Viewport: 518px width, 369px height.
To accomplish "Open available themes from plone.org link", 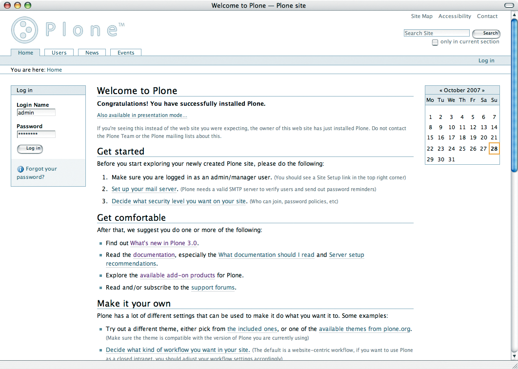I will coord(365,329).
